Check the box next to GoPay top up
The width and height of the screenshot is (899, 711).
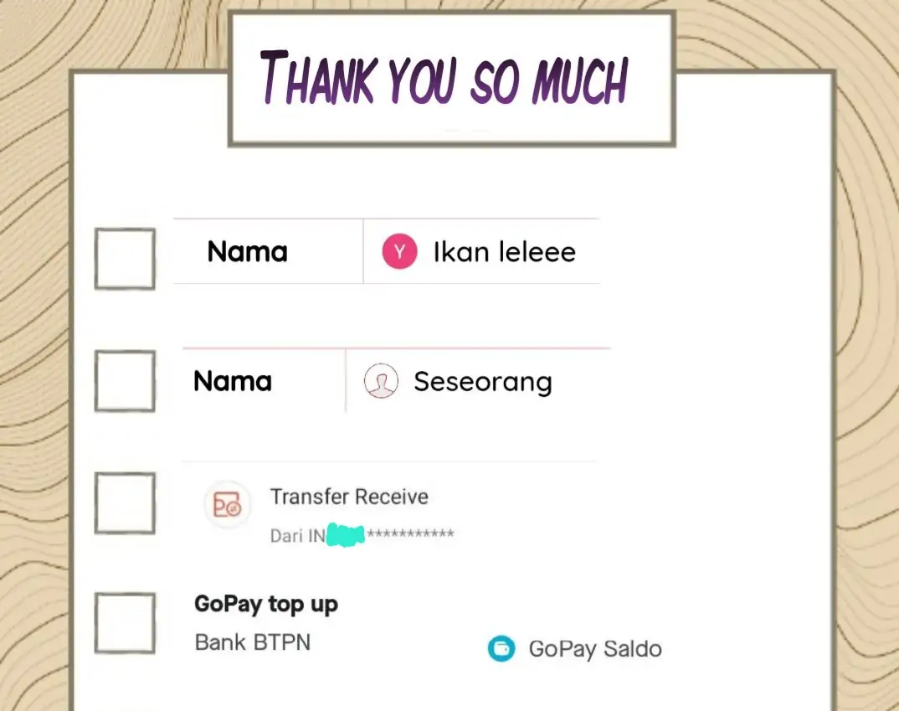125,623
